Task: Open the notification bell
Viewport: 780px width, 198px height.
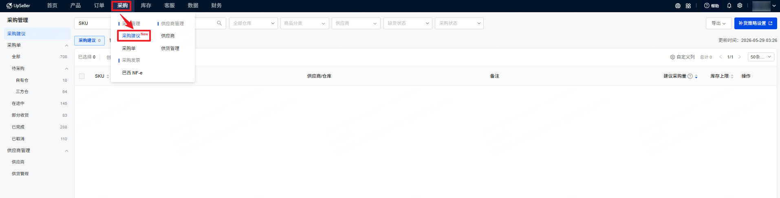Action: tap(729, 6)
